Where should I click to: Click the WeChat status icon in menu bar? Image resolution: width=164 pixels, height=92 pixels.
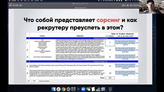[126, 1]
